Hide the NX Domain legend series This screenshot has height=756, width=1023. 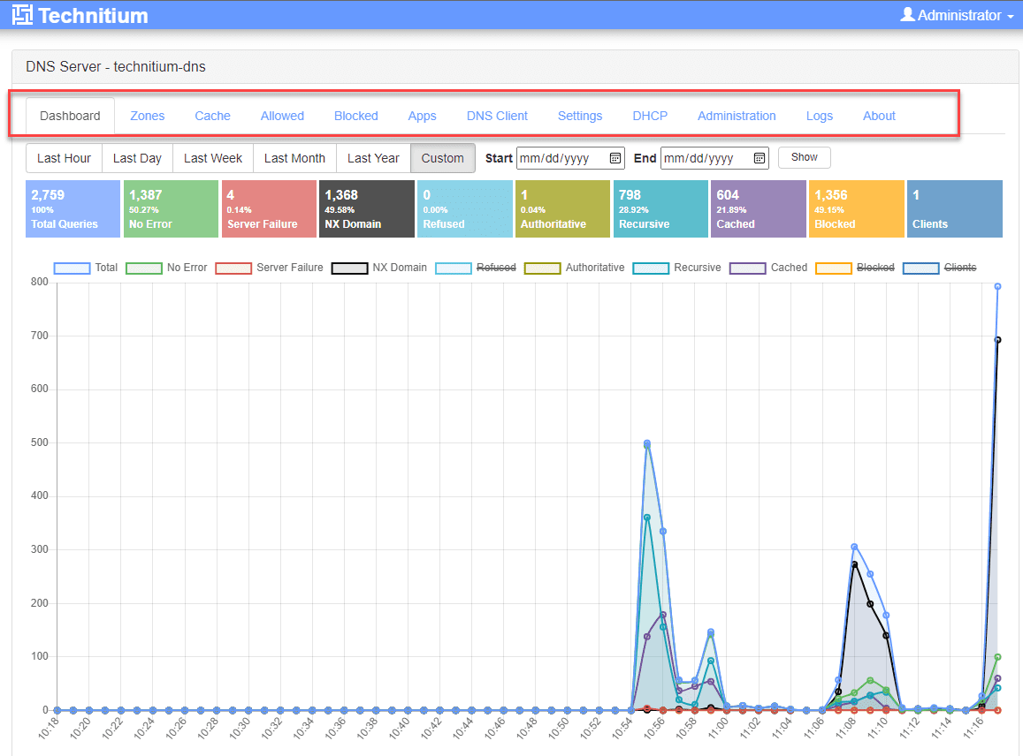click(399, 268)
